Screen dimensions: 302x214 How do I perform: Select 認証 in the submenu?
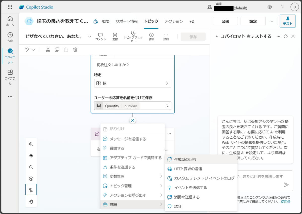click(x=201, y=206)
